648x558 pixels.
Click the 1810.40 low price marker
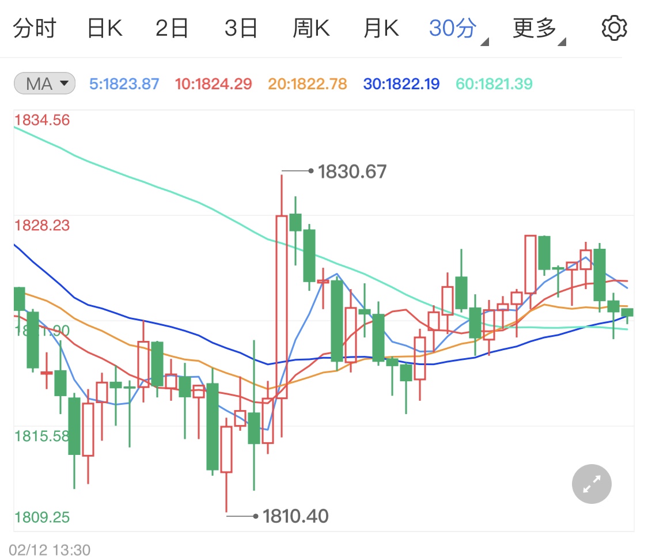(x=295, y=517)
